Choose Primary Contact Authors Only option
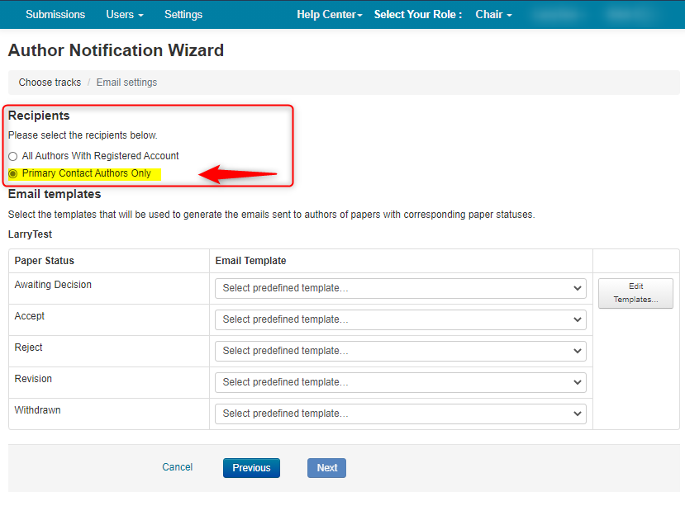The image size is (685, 506). [x=12, y=173]
